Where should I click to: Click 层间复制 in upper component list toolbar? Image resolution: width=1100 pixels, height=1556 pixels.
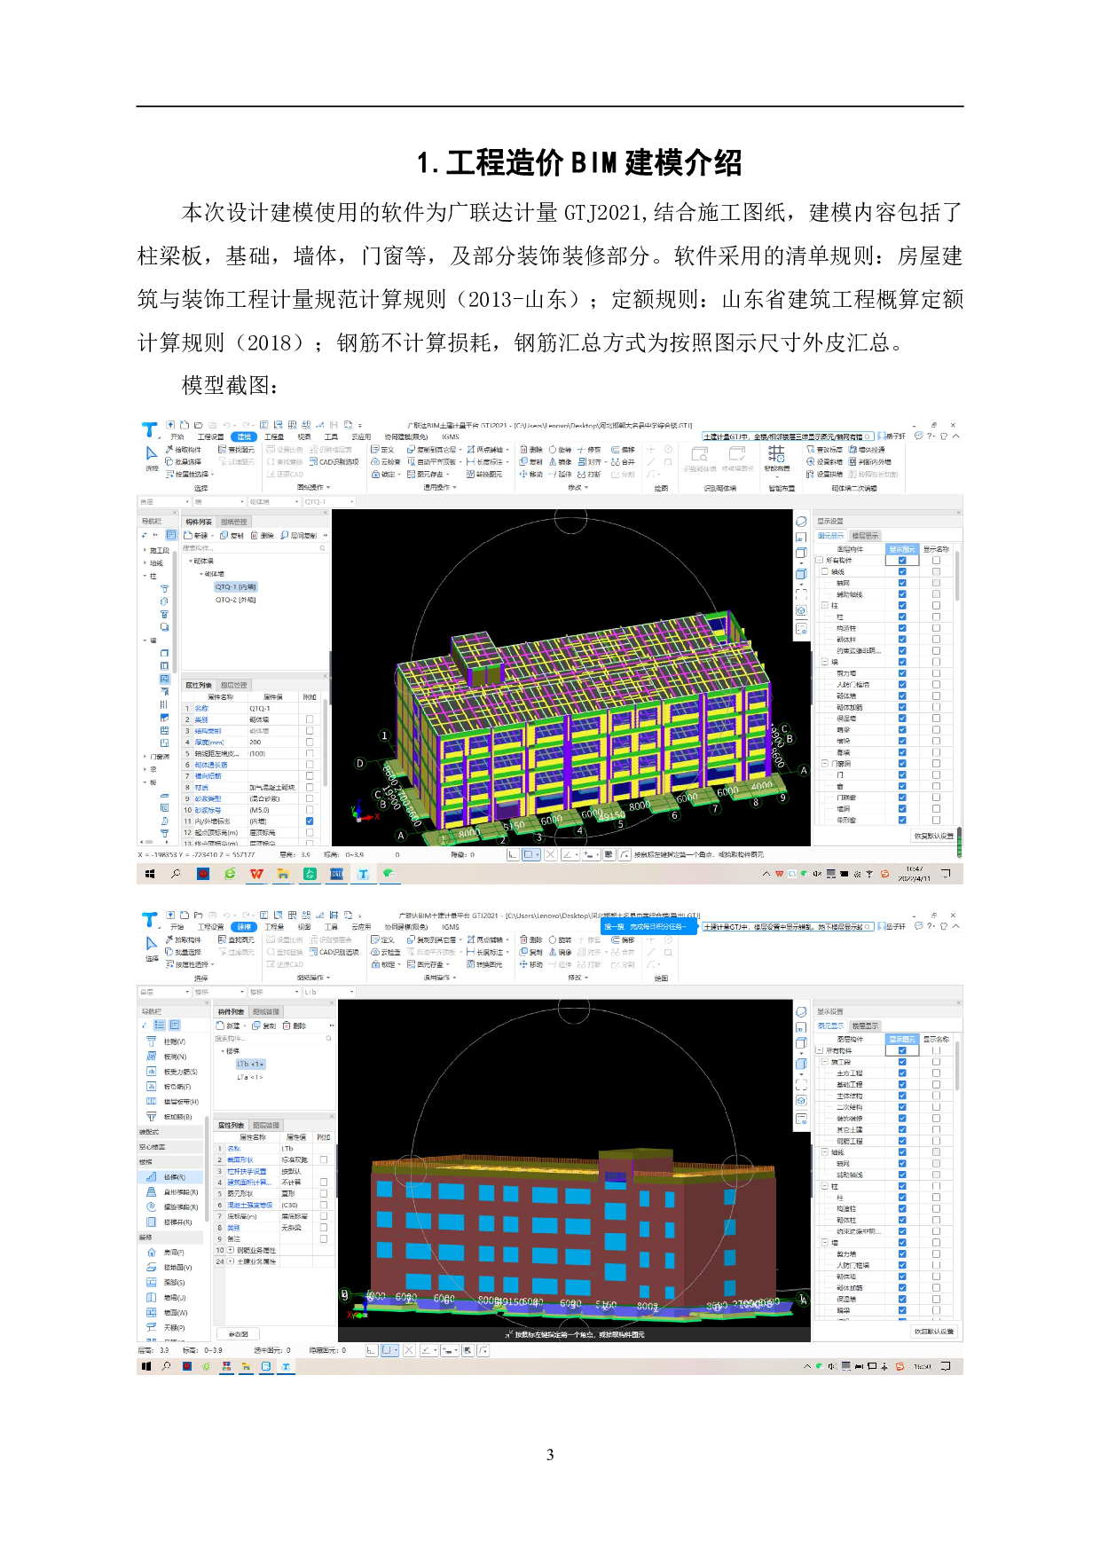[299, 536]
